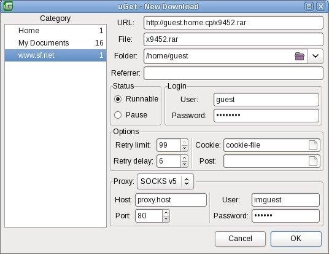This screenshot has height=254, width=329.
Task: Expand the Folder history dropdown arrow
Action: pos(315,56)
